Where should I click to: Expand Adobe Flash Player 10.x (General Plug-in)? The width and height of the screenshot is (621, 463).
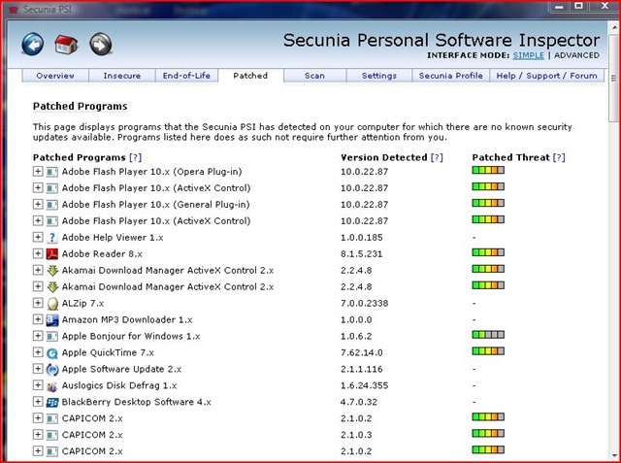[38, 204]
